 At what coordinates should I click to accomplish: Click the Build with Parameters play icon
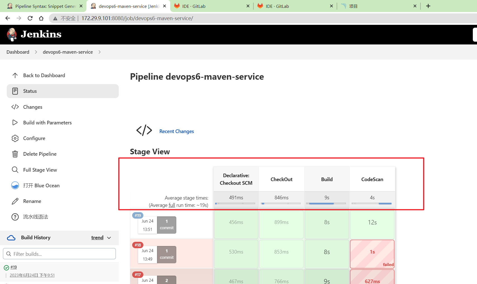click(15, 122)
